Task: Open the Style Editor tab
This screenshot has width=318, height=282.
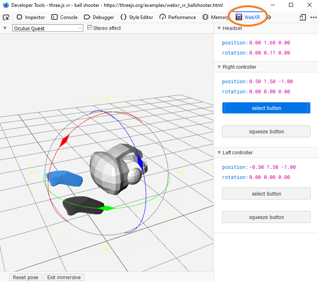Action: [137, 17]
